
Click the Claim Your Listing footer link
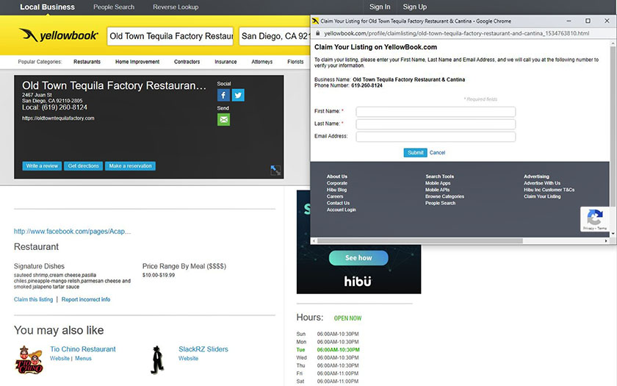[542, 196]
